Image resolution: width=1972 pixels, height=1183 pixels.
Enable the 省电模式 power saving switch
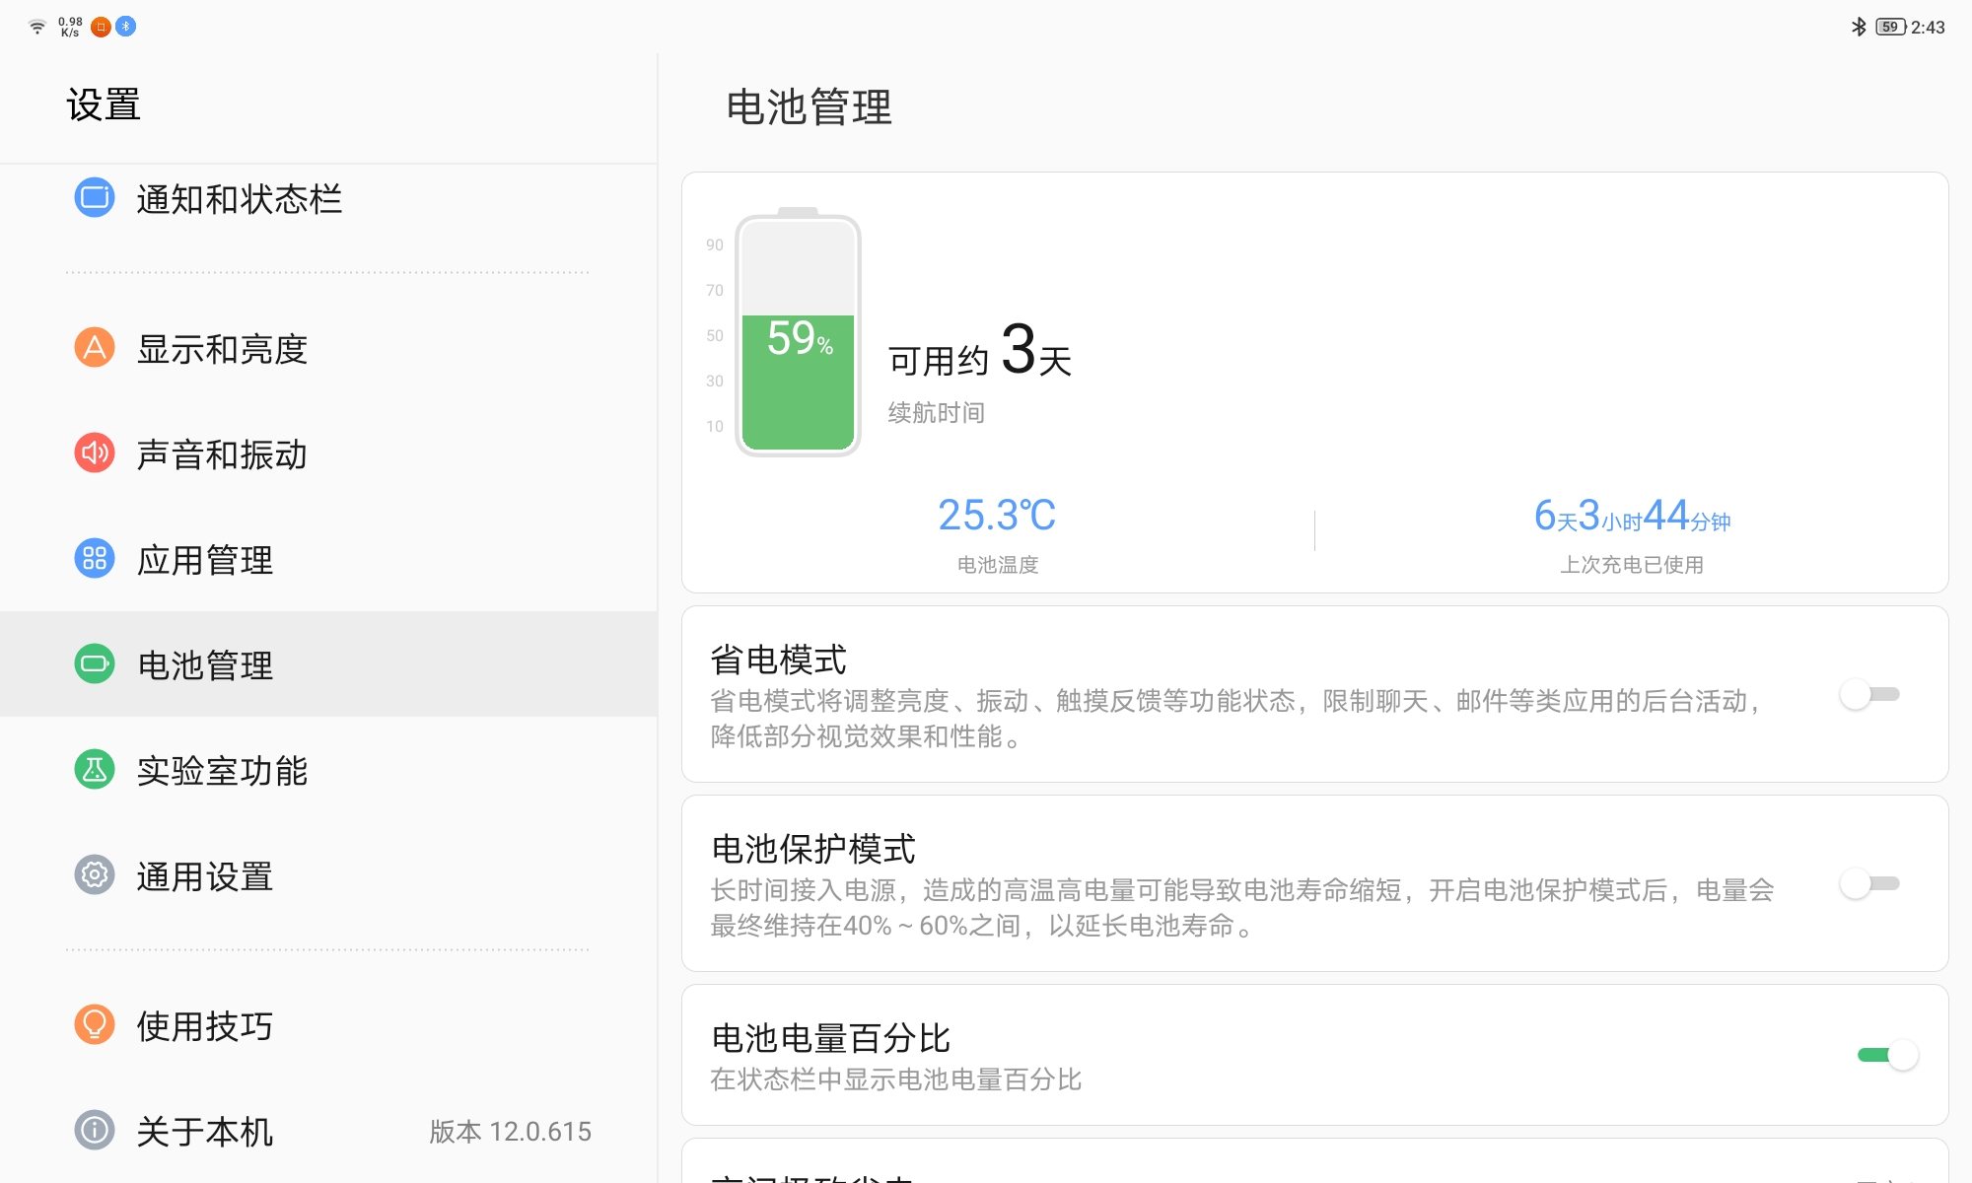(1868, 695)
